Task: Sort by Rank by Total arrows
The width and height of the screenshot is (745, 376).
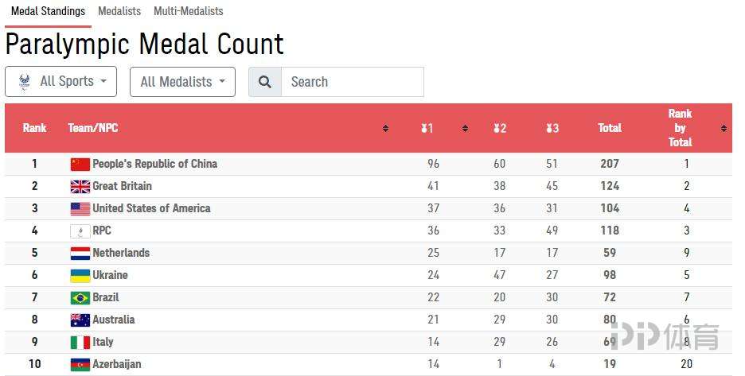Action: pos(724,128)
